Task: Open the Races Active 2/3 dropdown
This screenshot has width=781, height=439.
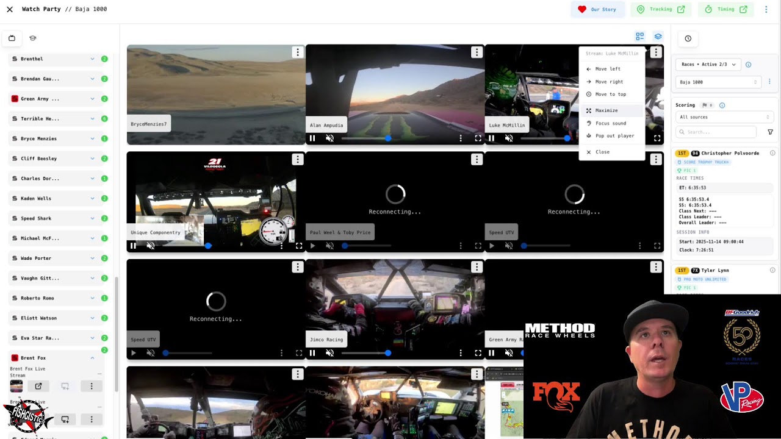Action: point(708,65)
